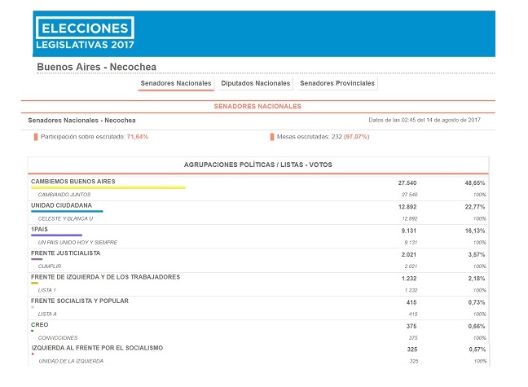Click the FRENTE JUSTICIALISTA party name
Viewport: 528px width, 387px height.
(x=66, y=253)
